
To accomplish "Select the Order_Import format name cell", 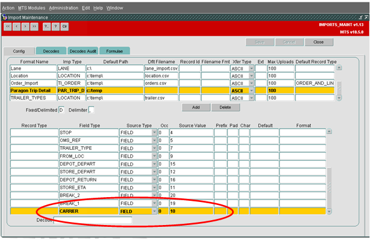I will (x=33, y=83).
